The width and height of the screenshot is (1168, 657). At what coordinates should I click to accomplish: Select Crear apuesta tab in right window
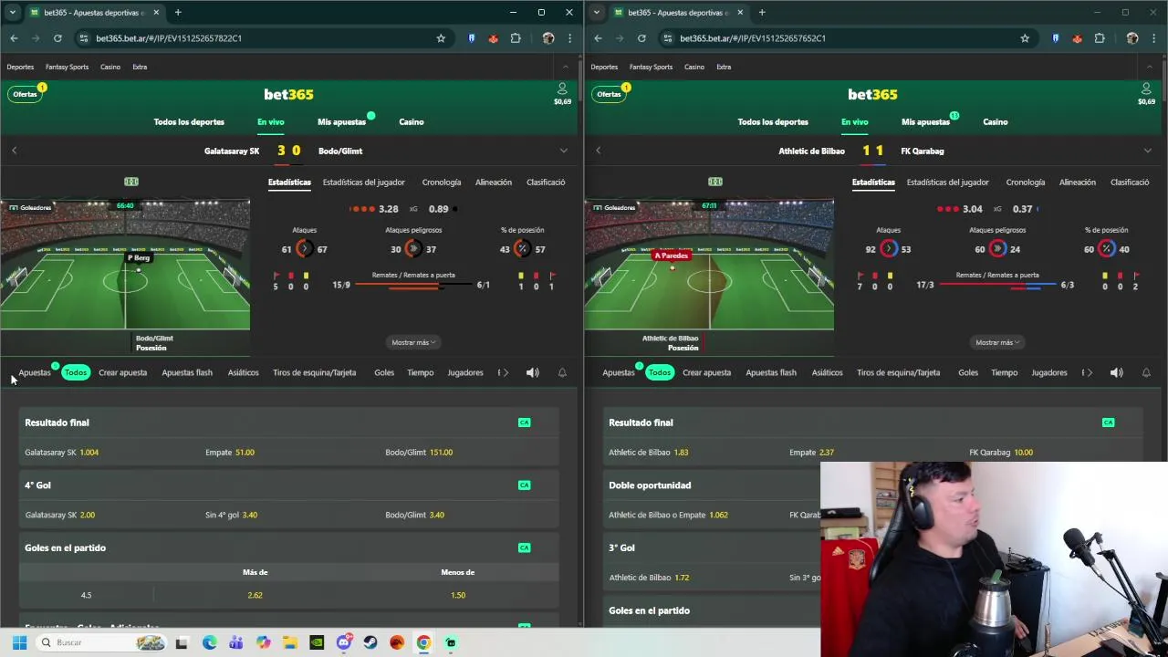click(706, 372)
